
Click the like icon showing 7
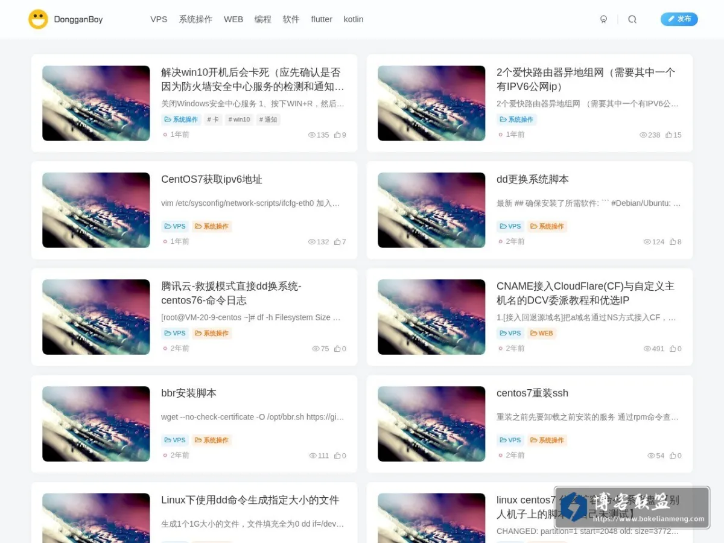(x=337, y=241)
